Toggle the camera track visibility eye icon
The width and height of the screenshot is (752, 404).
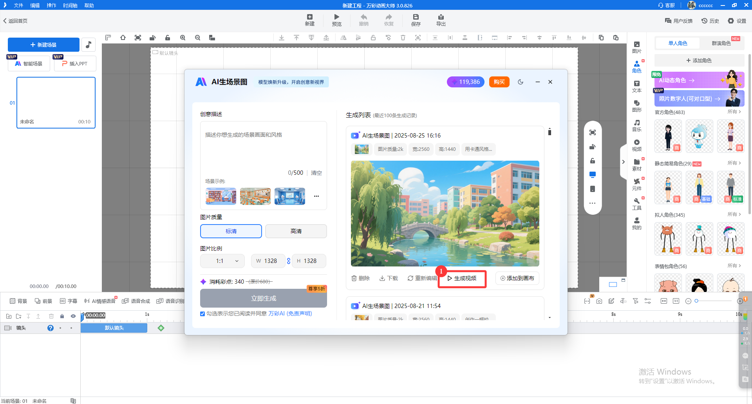(x=73, y=316)
